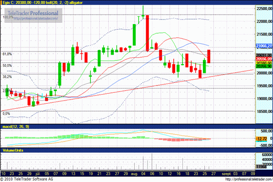Click the szept. month marker on date axis
273x182 pixels.
point(226,174)
